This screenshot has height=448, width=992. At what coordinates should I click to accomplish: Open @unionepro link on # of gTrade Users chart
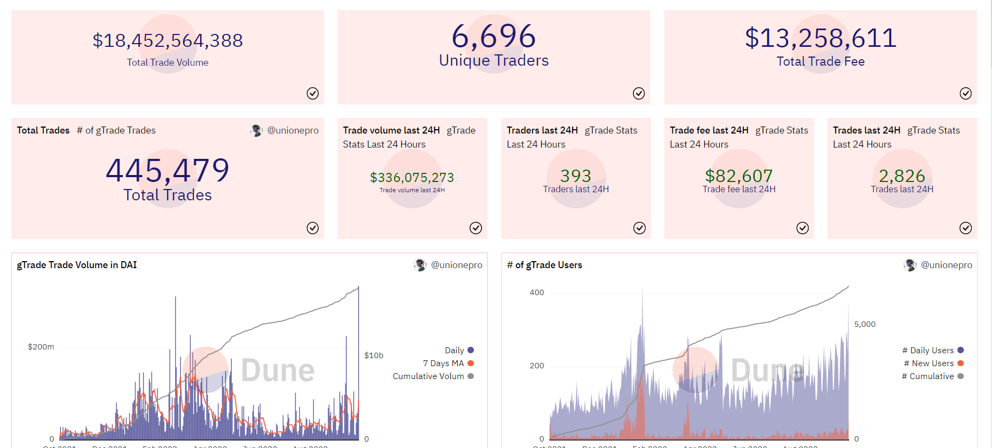pos(947,265)
